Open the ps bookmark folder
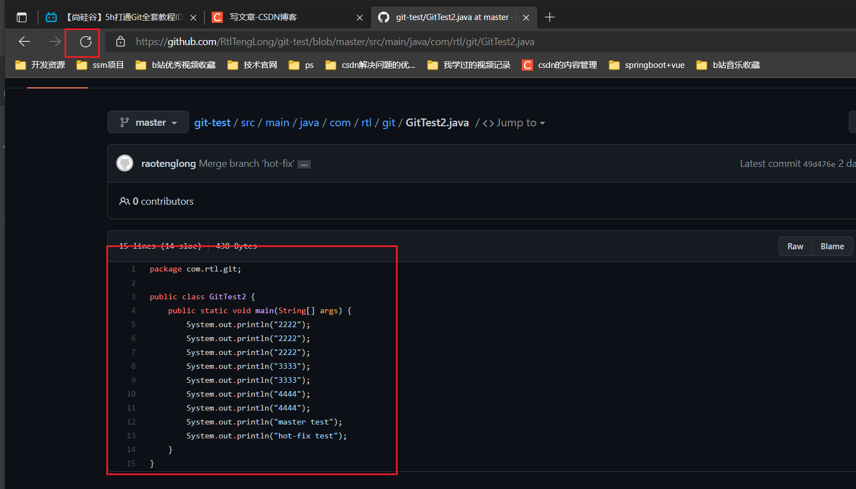The width and height of the screenshot is (856, 489). click(x=301, y=65)
